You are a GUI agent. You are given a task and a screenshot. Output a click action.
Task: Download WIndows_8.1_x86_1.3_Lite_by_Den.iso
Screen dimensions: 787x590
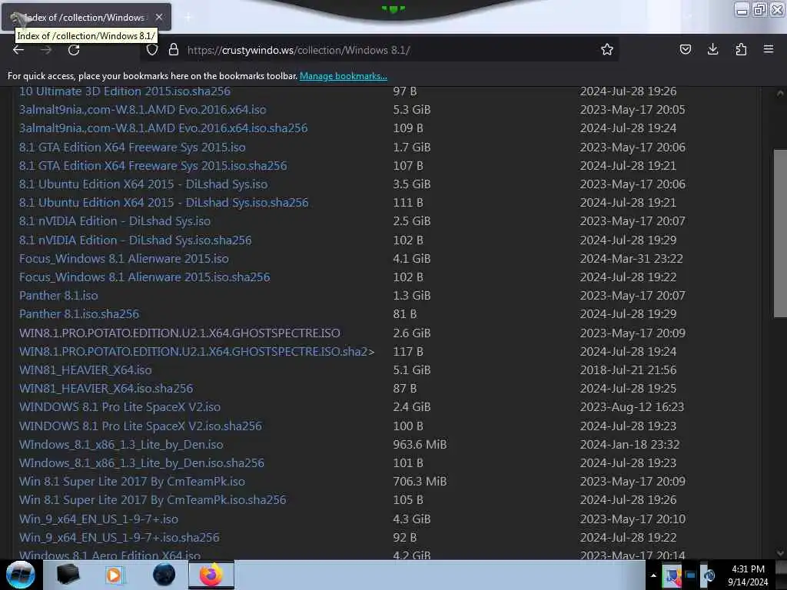coord(121,445)
